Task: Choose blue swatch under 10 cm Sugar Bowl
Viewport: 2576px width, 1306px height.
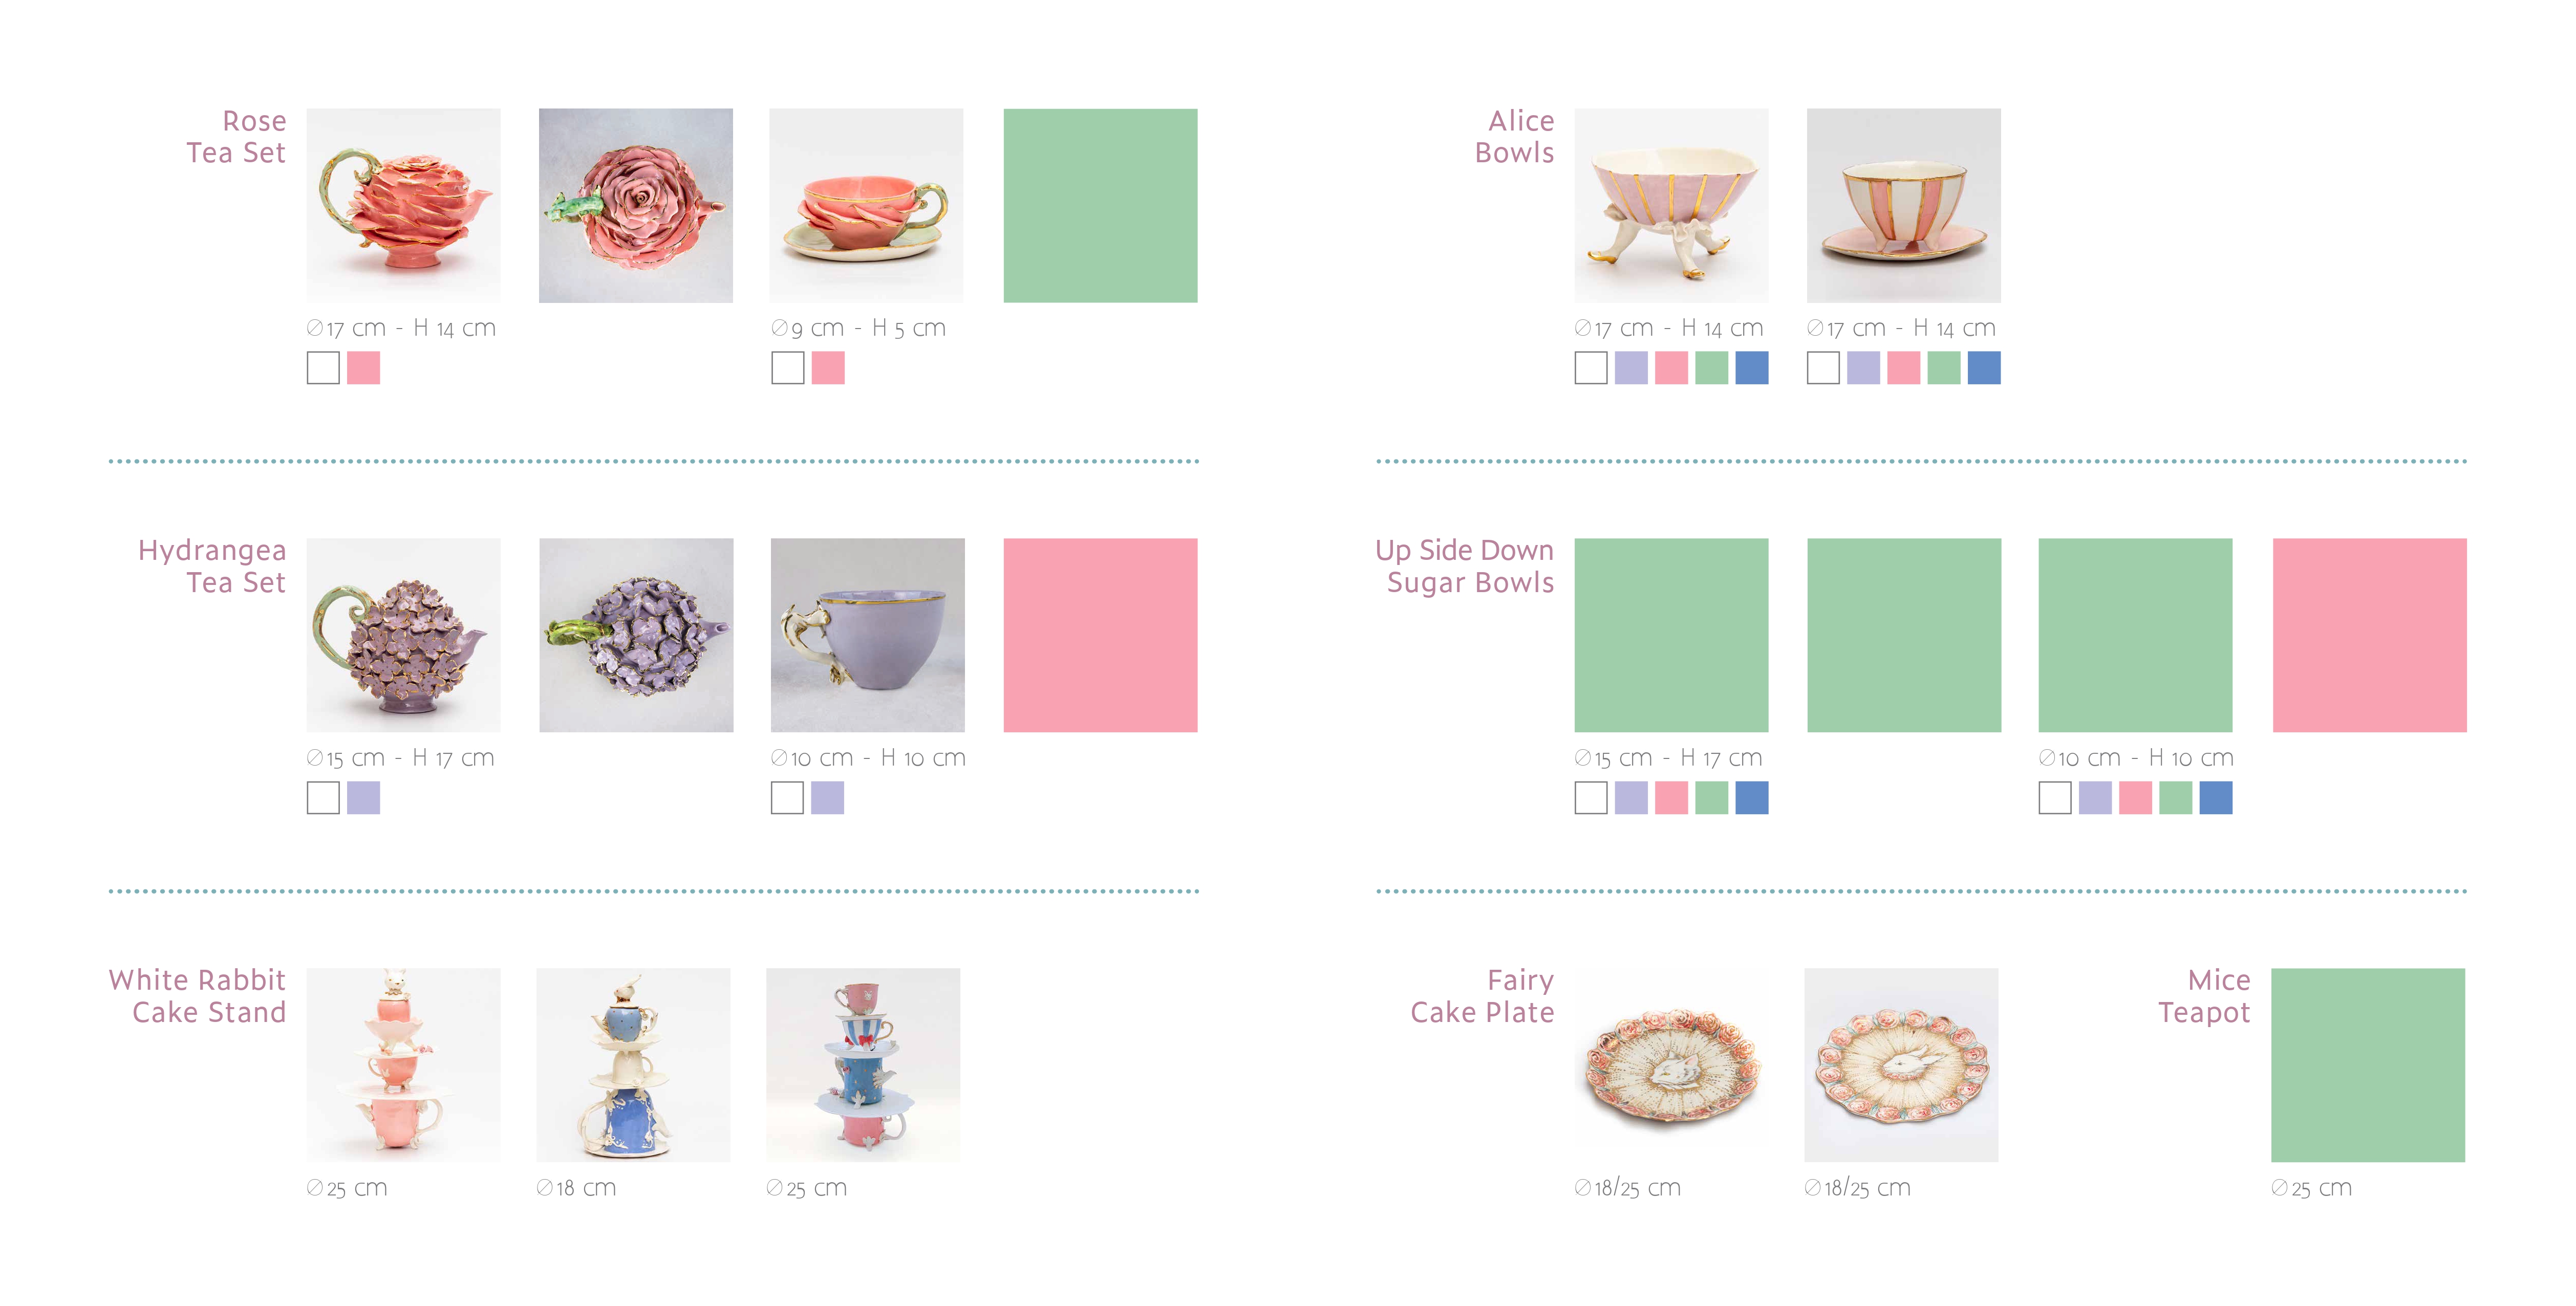Action: tap(2215, 798)
